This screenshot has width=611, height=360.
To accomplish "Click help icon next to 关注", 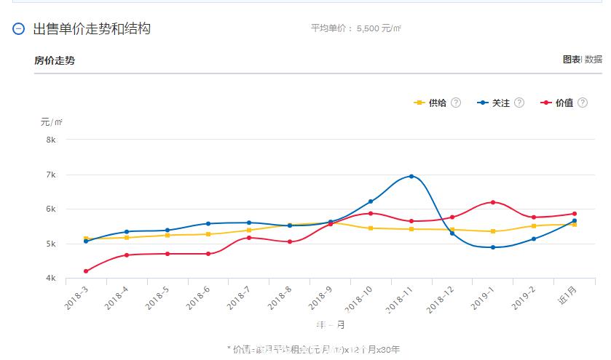I will pos(519,103).
